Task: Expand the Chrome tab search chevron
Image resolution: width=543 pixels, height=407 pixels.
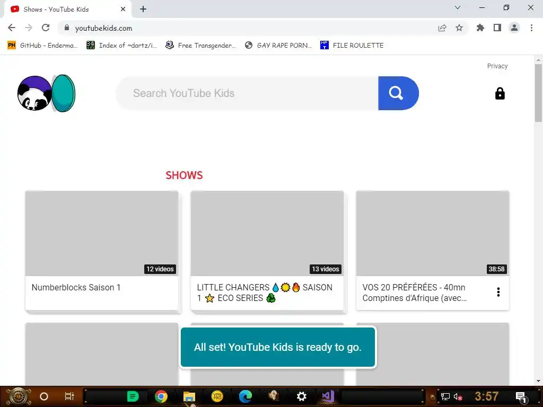Action: coord(458,7)
